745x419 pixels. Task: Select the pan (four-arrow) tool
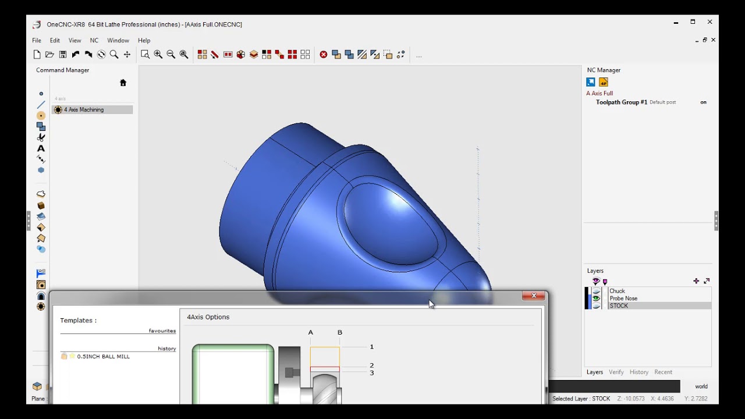point(127,55)
